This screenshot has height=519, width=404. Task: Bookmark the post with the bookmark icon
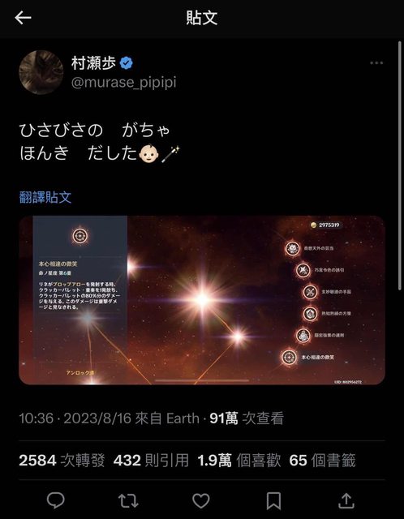pos(274,501)
